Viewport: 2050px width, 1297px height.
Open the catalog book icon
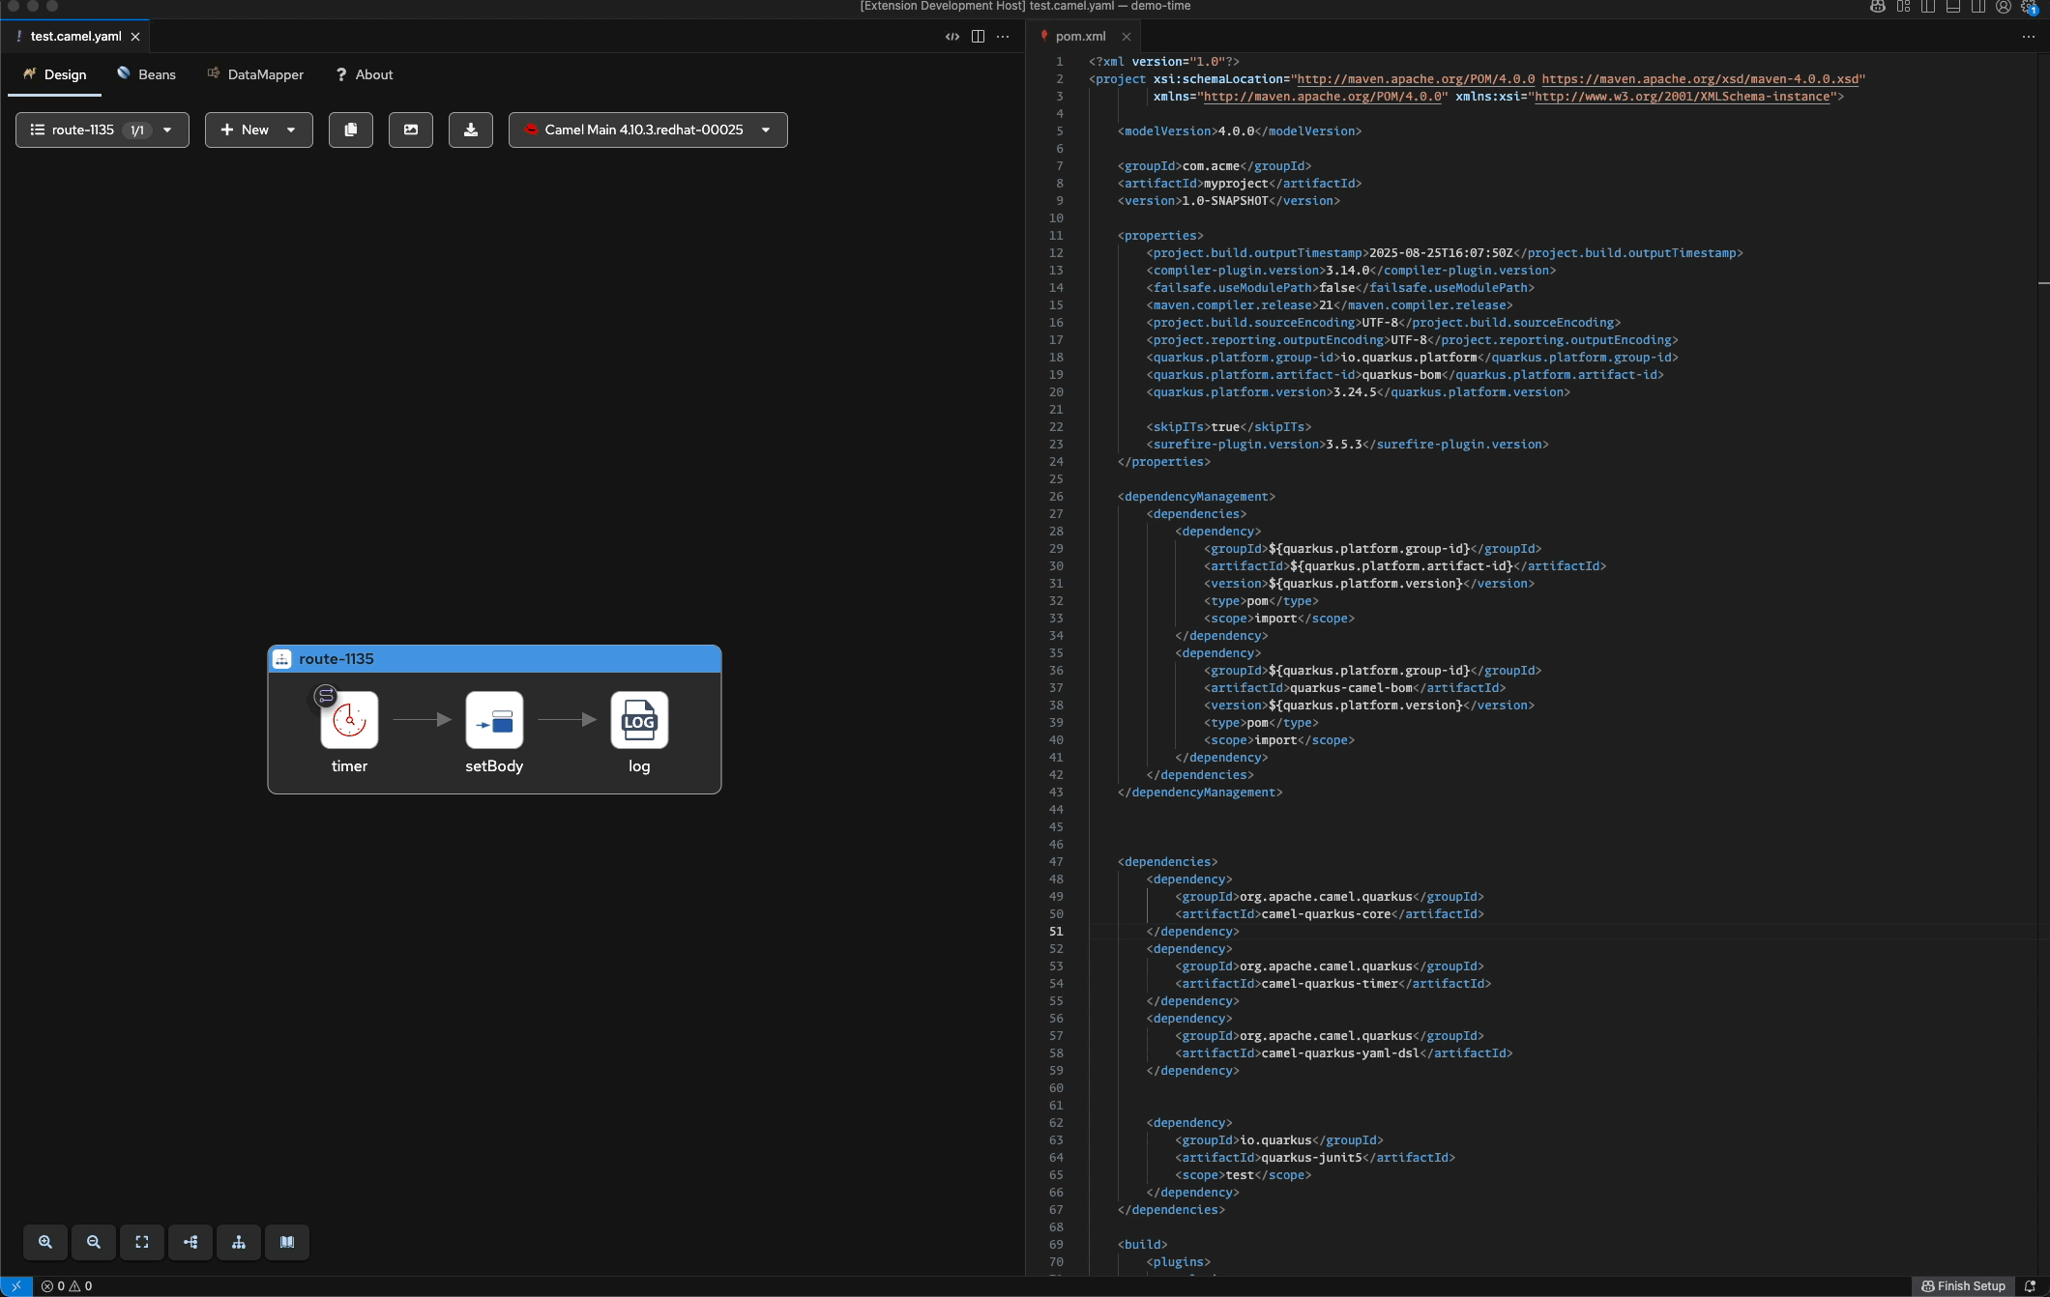[x=287, y=1242]
